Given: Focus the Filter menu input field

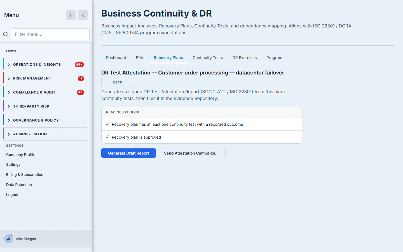Looking at the screenshot, I should pos(50,34).
